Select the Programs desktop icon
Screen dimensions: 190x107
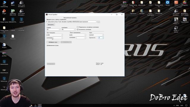(x=185, y=3)
